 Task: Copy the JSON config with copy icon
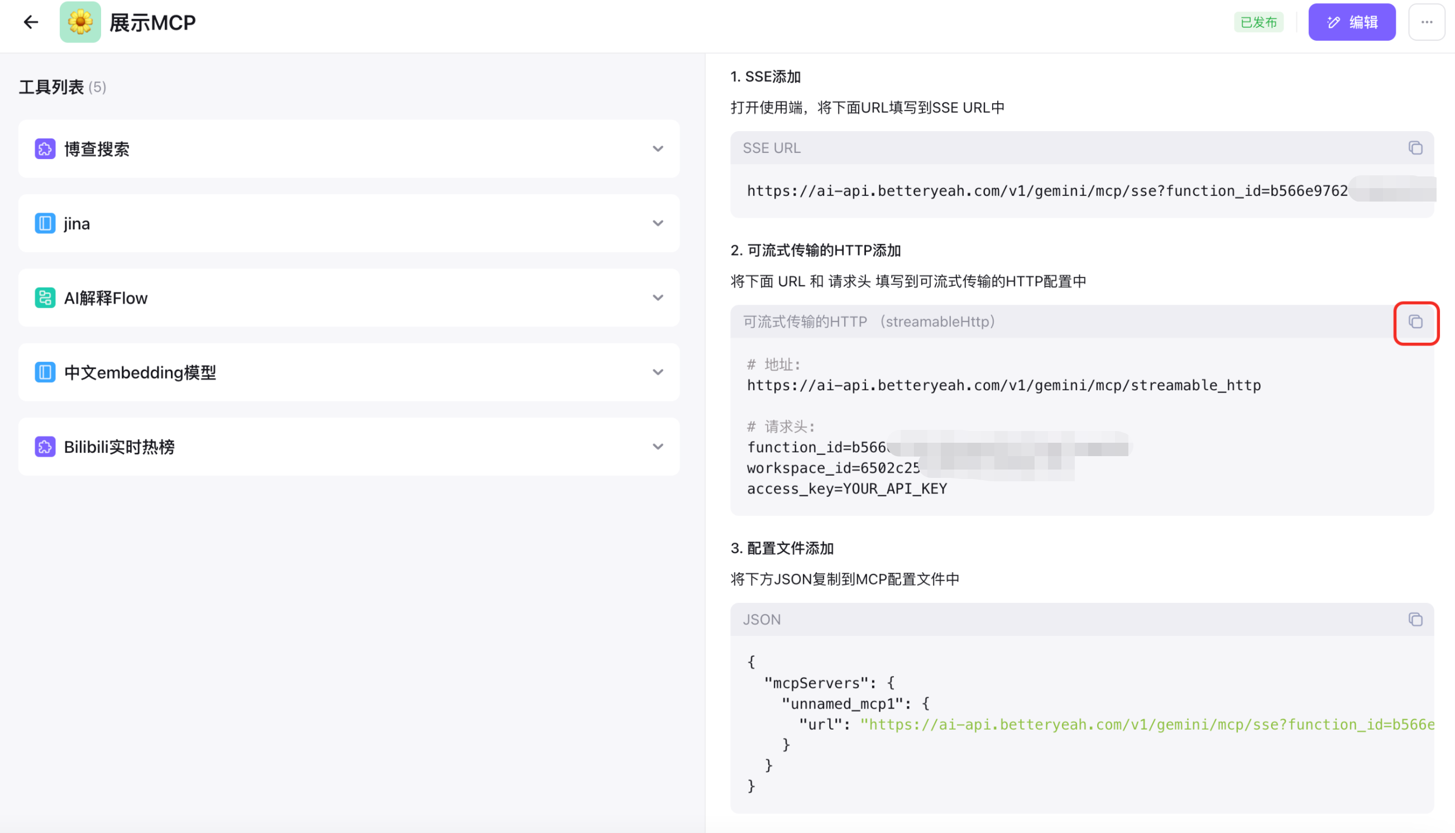point(1415,620)
